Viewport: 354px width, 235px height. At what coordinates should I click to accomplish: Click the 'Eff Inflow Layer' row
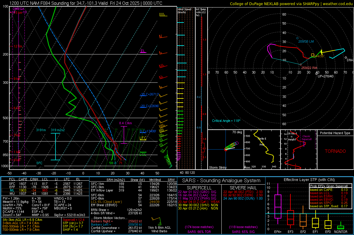[133, 190]
